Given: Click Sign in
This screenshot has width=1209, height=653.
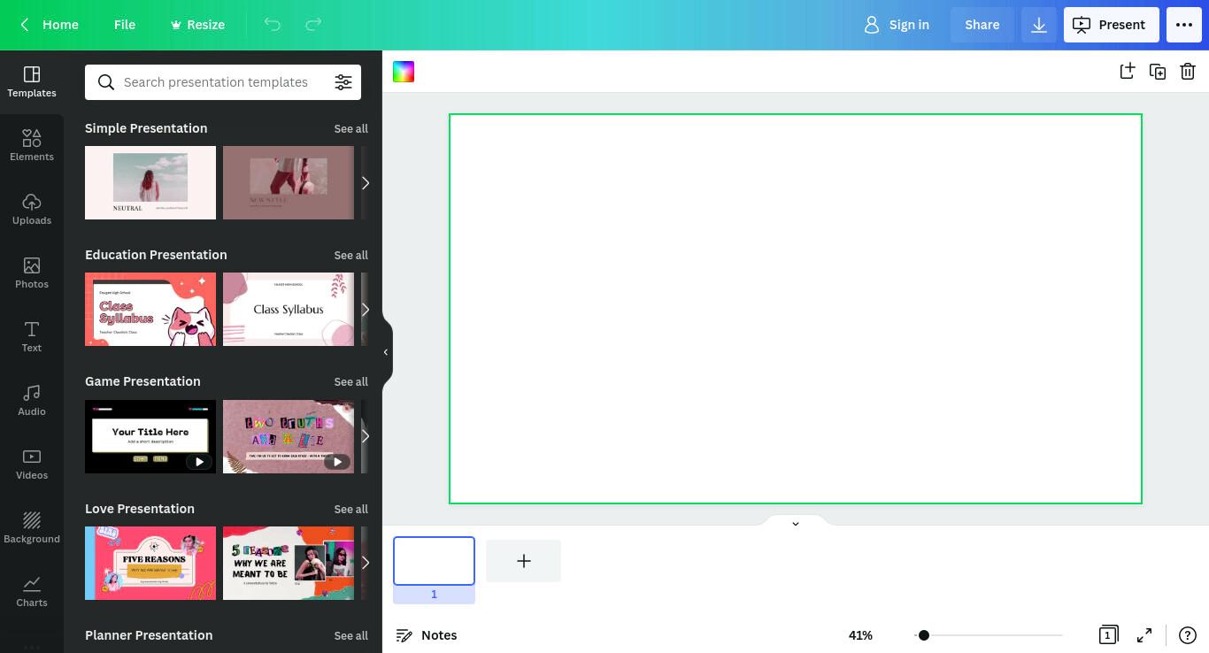Looking at the screenshot, I should tap(897, 25).
